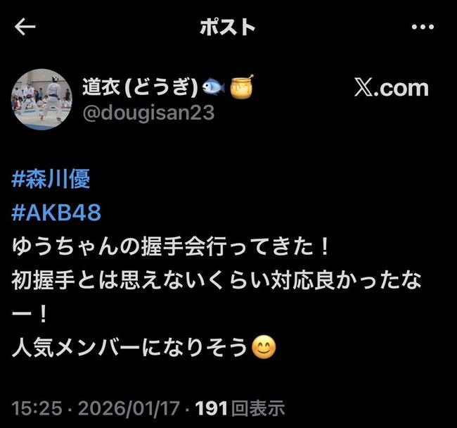Click the X.com watermark logo
The image size is (457, 428).
pyautogui.click(x=392, y=87)
